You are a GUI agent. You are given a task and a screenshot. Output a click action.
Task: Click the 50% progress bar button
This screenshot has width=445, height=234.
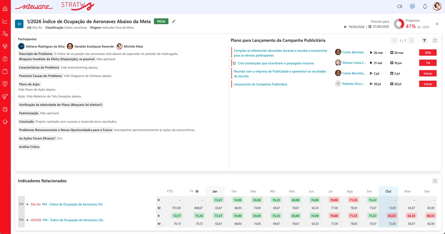point(428,53)
